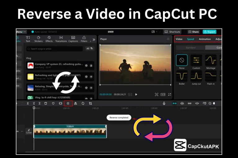Click the Export button
This screenshot has height=158, width=238.
pyautogui.click(x=209, y=32)
